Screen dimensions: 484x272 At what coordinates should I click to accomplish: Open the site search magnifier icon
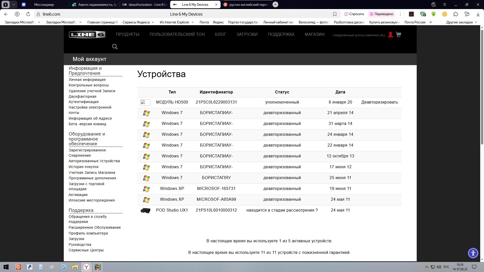point(115,47)
